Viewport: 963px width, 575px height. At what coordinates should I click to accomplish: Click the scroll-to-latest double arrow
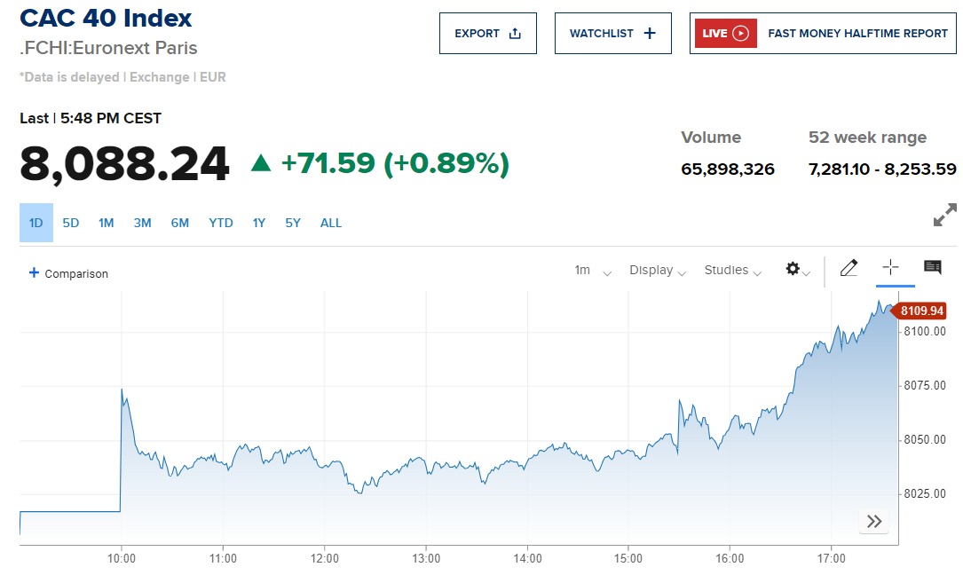click(874, 521)
